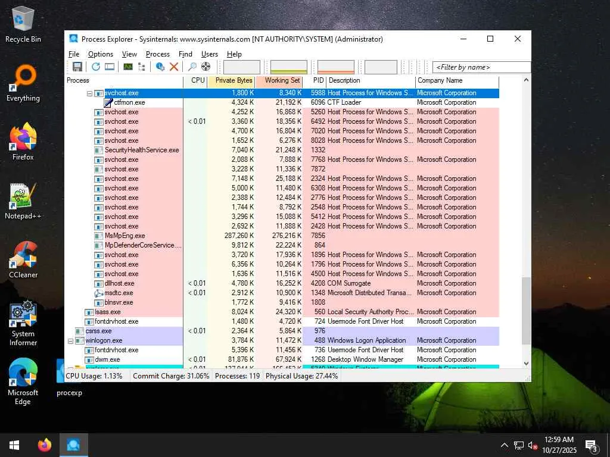The width and height of the screenshot is (610, 457).
Task: Open System Informer desktop shortcut
Action: tap(23, 323)
